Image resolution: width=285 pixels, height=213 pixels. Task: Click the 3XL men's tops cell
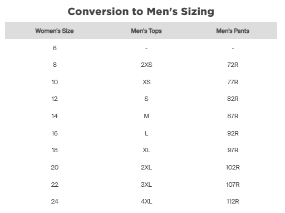pos(146,185)
